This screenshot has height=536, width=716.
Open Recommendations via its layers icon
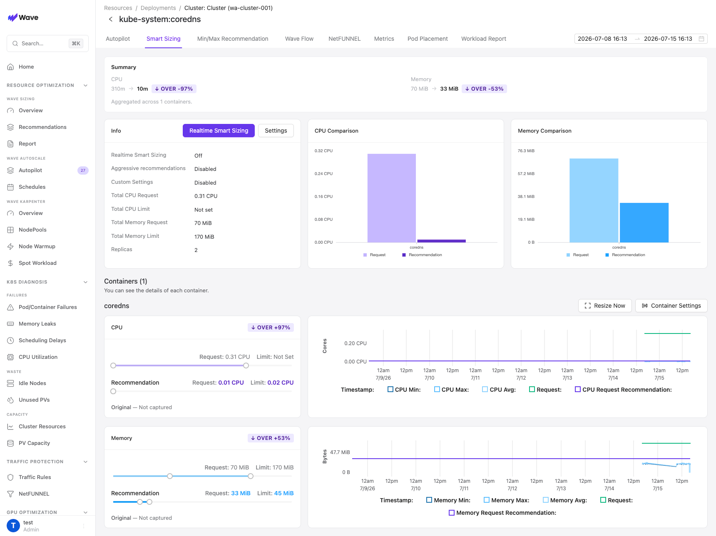click(10, 127)
